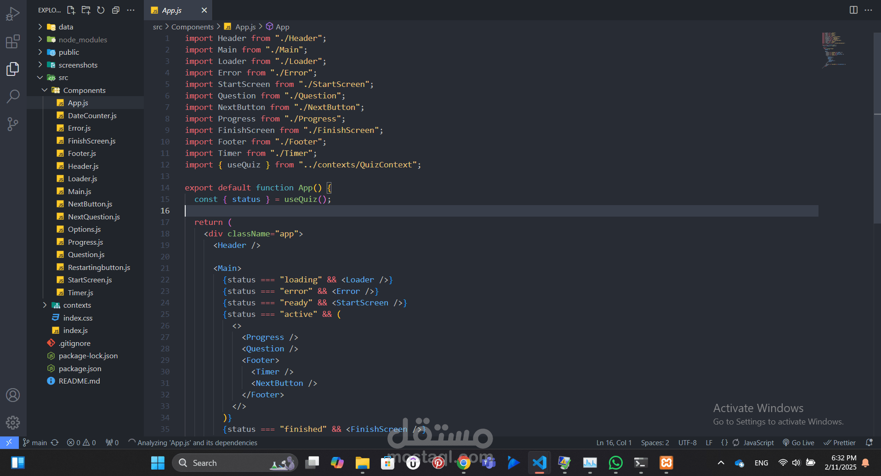
Task: Create a new folder in Explorer
Action: pyautogui.click(x=86, y=10)
